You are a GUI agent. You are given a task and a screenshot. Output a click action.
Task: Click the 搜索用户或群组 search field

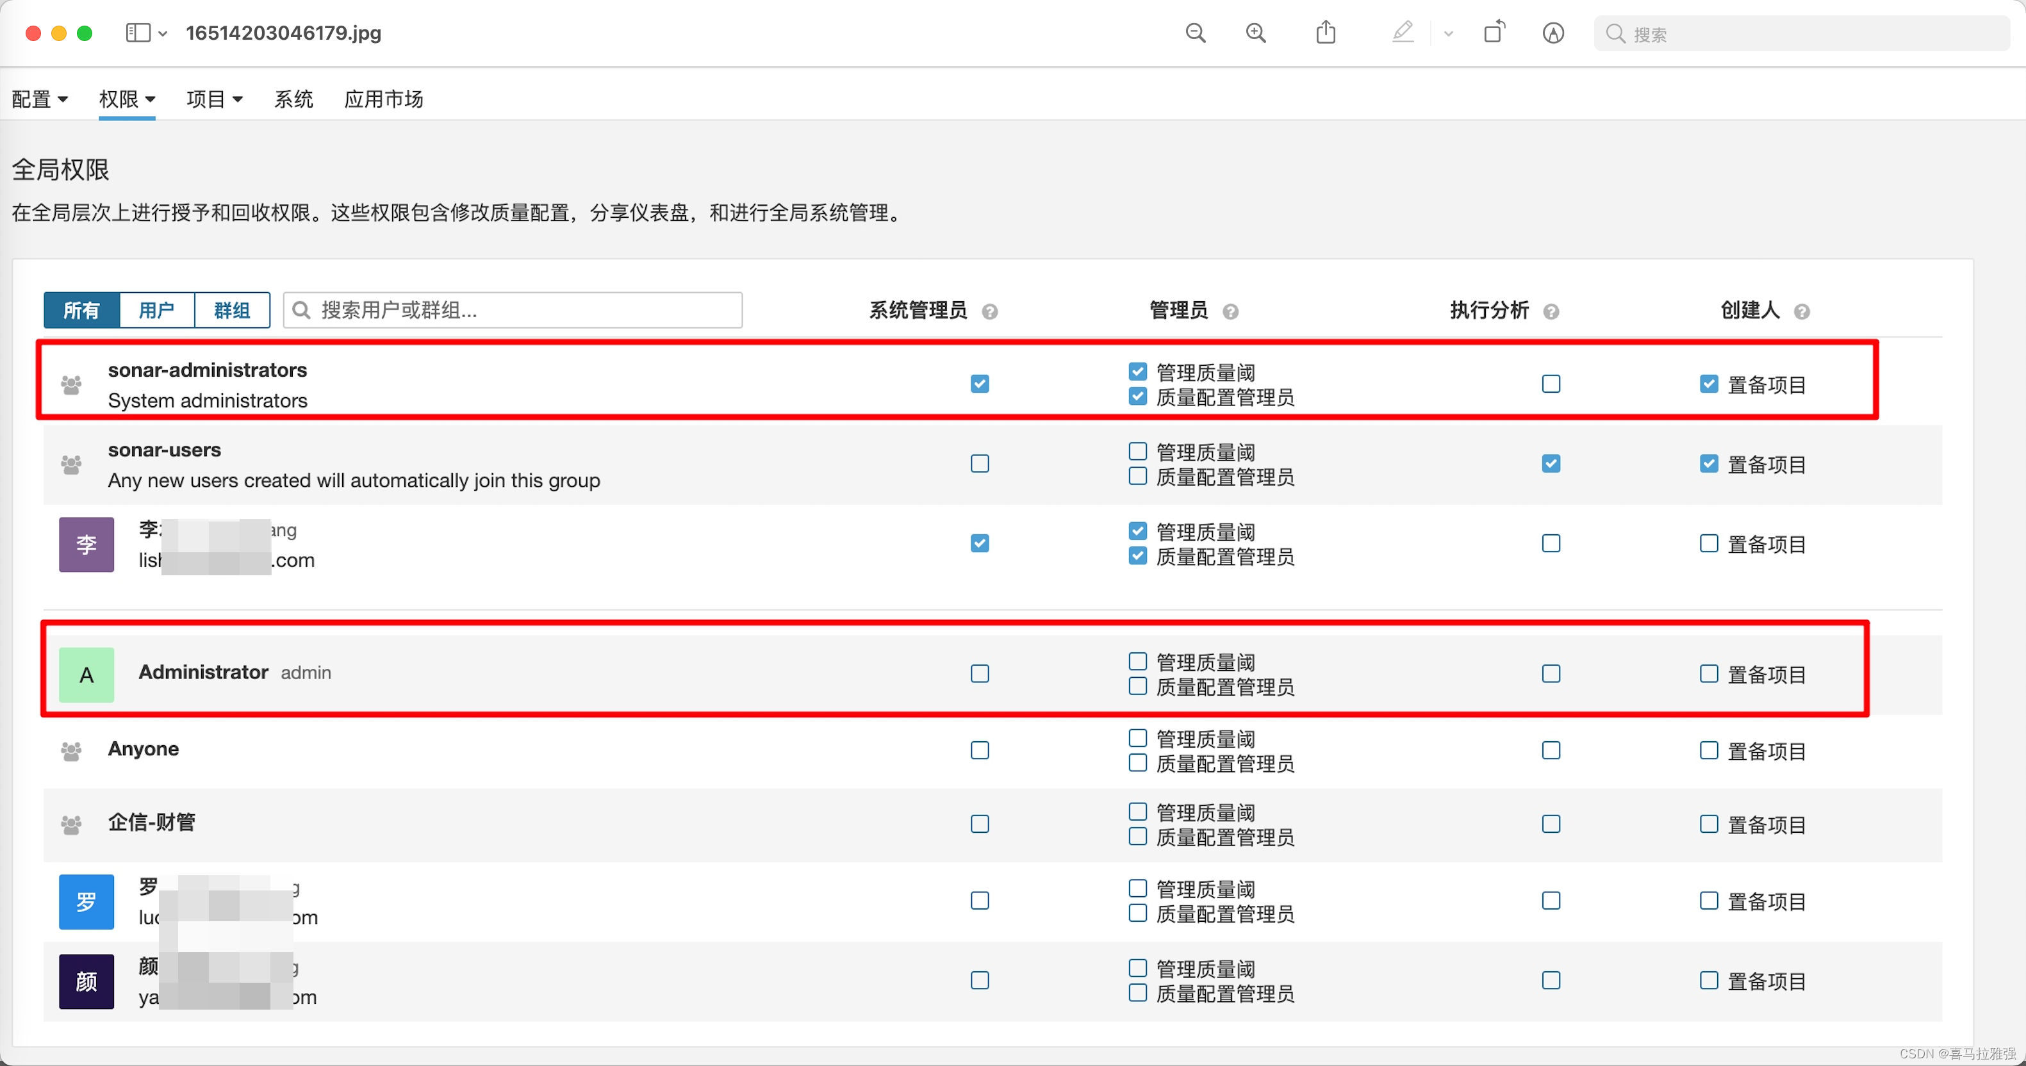pos(513,309)
